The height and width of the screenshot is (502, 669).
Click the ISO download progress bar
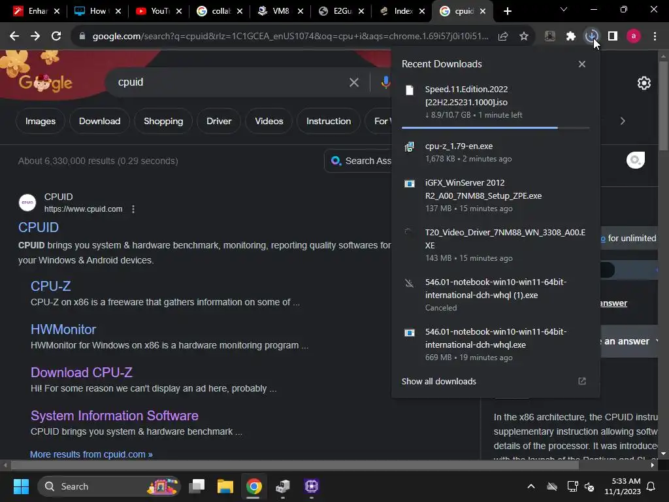[x=495, y=127]
